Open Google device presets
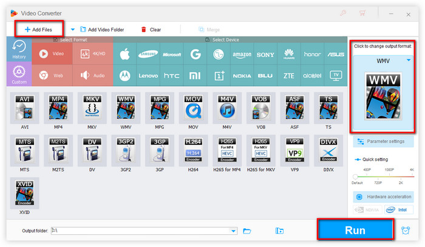This screenshot has width=425, height=247. pyautogui.click(x=195, y=54)
